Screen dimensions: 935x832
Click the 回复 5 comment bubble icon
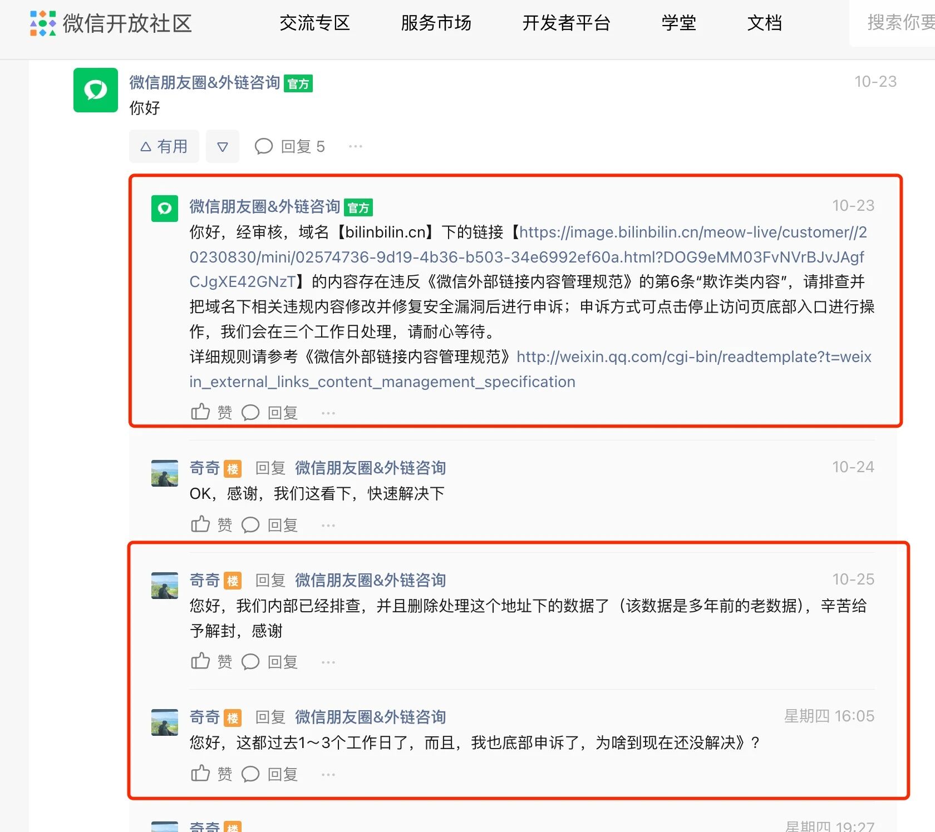pos(264,146)
